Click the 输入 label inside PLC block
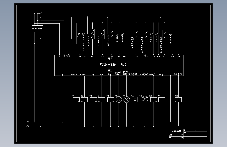This screenshot has width=227, height=147. pyautogui.click(x=110, y=59)
